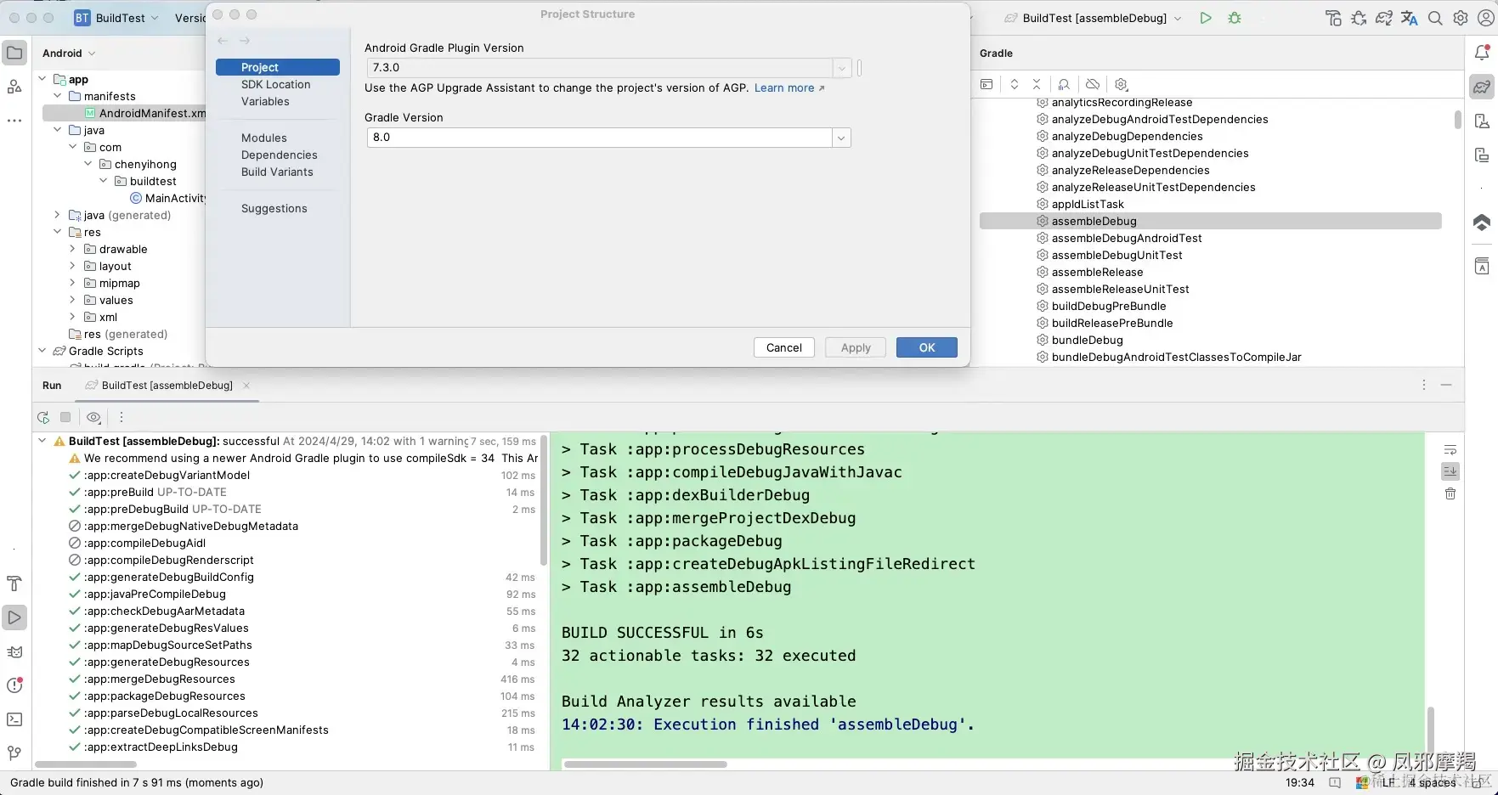The width and height of the screenshot is (1498, 795).
Task: Open the user account icon
Action: (1485, 18)
